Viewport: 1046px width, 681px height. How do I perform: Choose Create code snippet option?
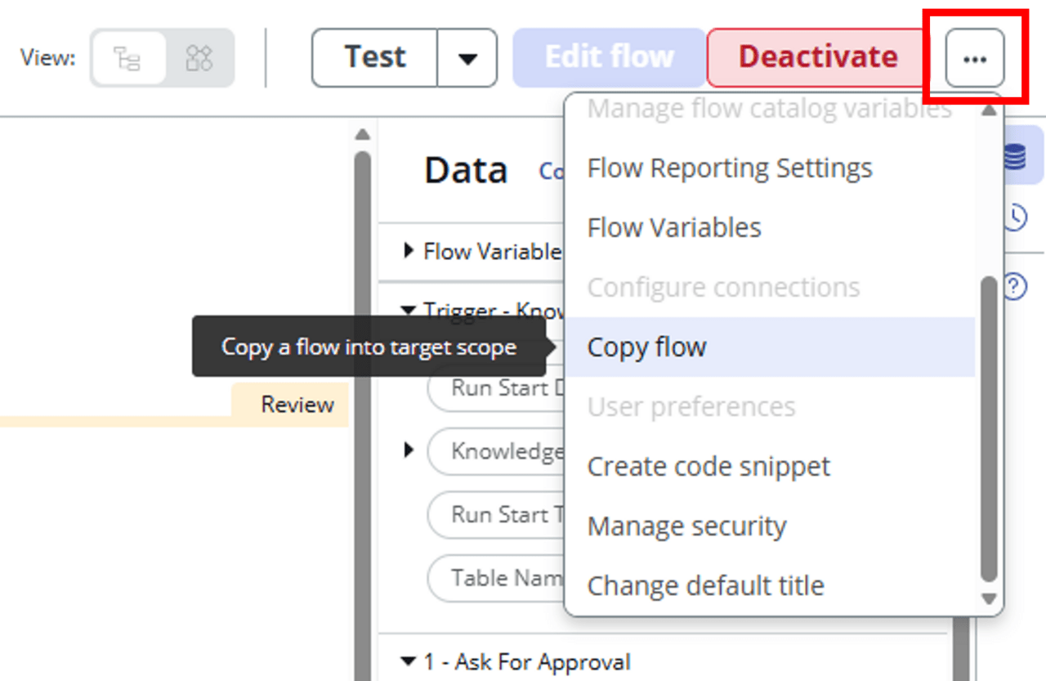709,467
